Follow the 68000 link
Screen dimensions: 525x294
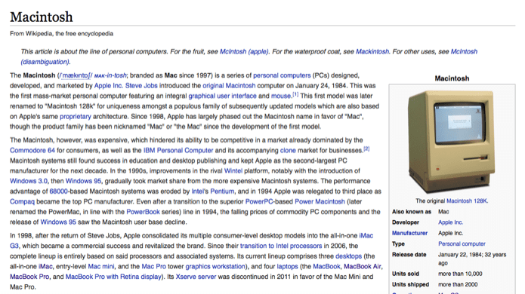[x=59, y=191]
